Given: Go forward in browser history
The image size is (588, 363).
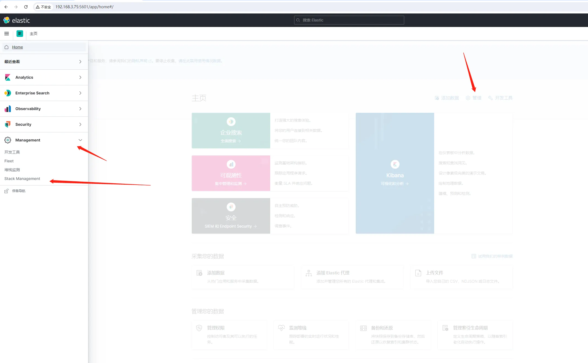Looking at the screenshot, I should (16, 7).
